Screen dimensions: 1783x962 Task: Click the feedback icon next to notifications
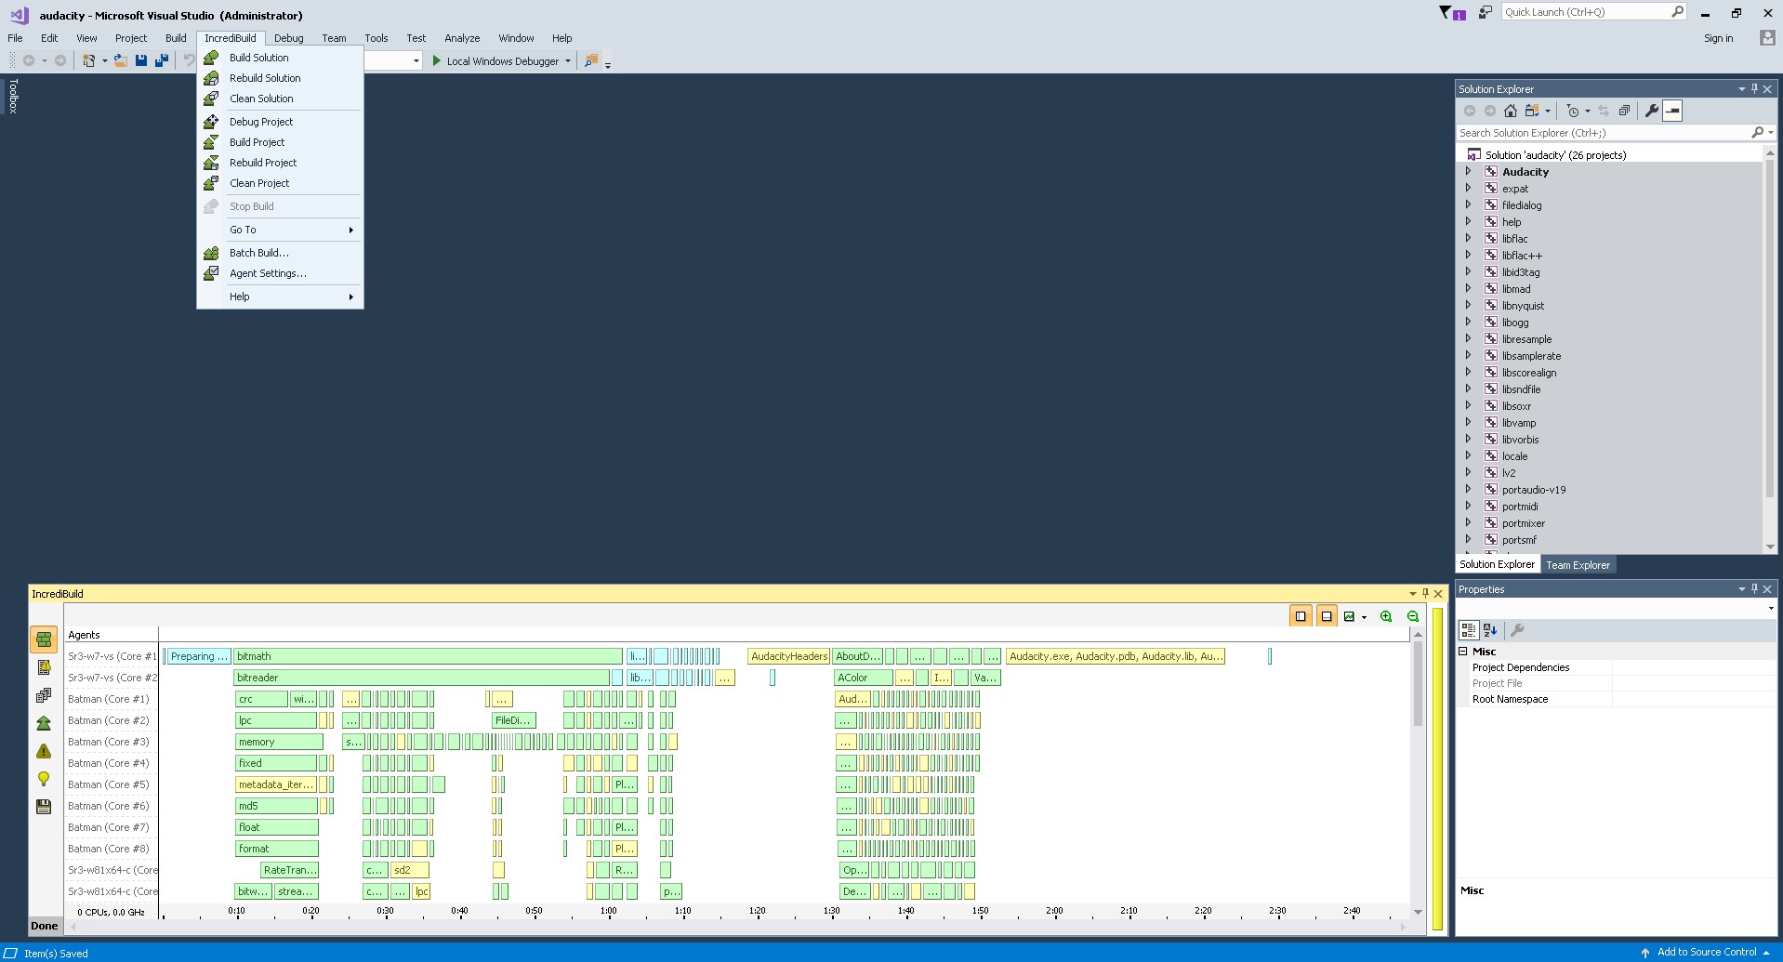pyautogui.click(x=1486, y=12)
